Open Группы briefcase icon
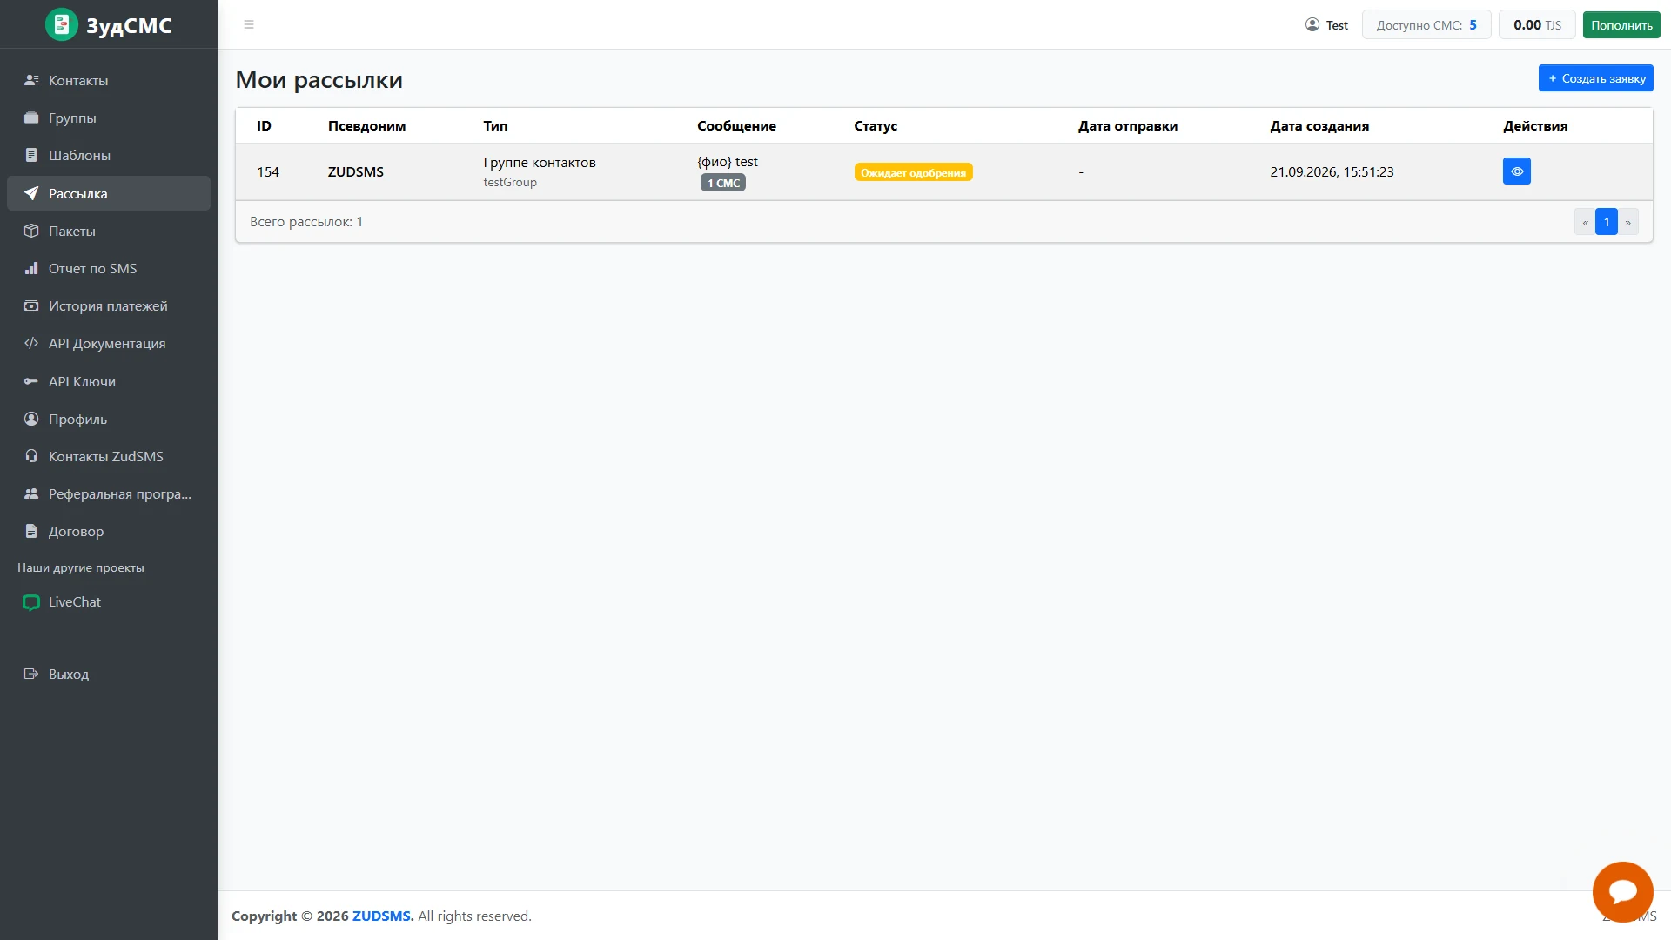Viewport: 1671px width, 940px height. (31, 117)
